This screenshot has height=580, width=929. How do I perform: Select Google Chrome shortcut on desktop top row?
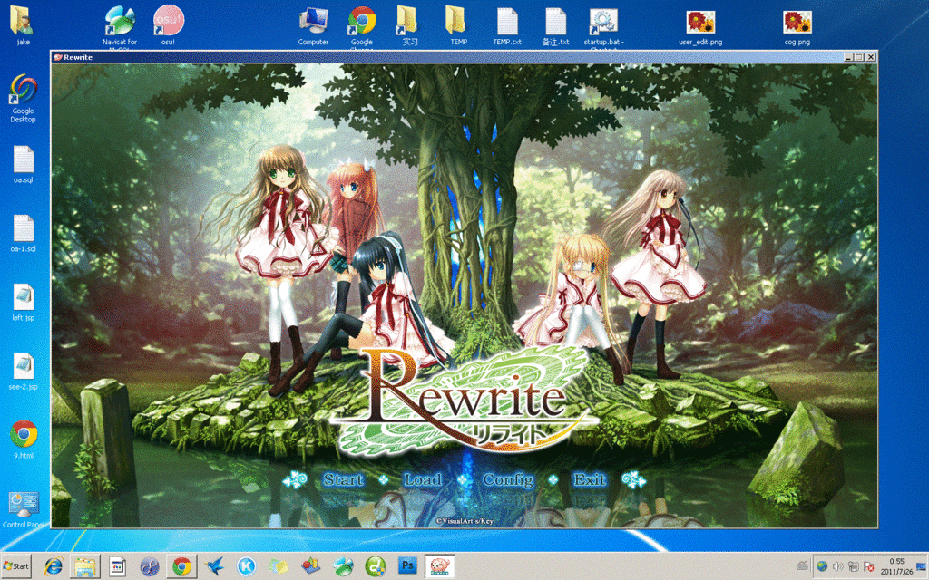[361, 26]
